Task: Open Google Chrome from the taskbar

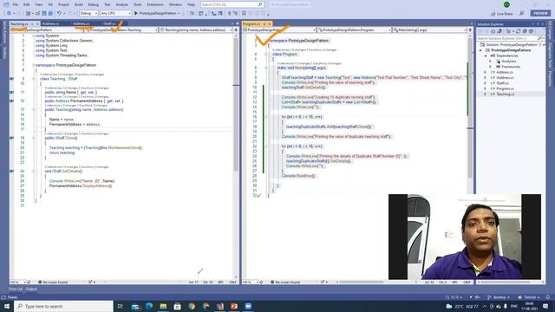Action: [192, 306]
